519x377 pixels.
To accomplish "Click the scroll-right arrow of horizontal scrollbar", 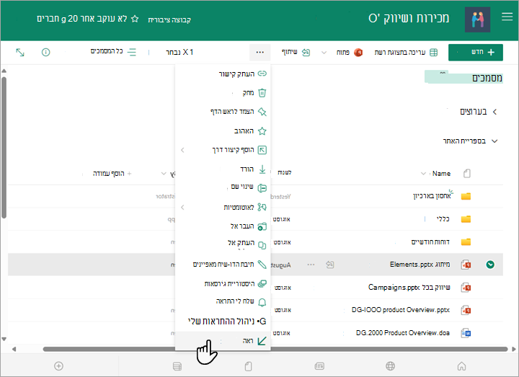I will point(513,349).
